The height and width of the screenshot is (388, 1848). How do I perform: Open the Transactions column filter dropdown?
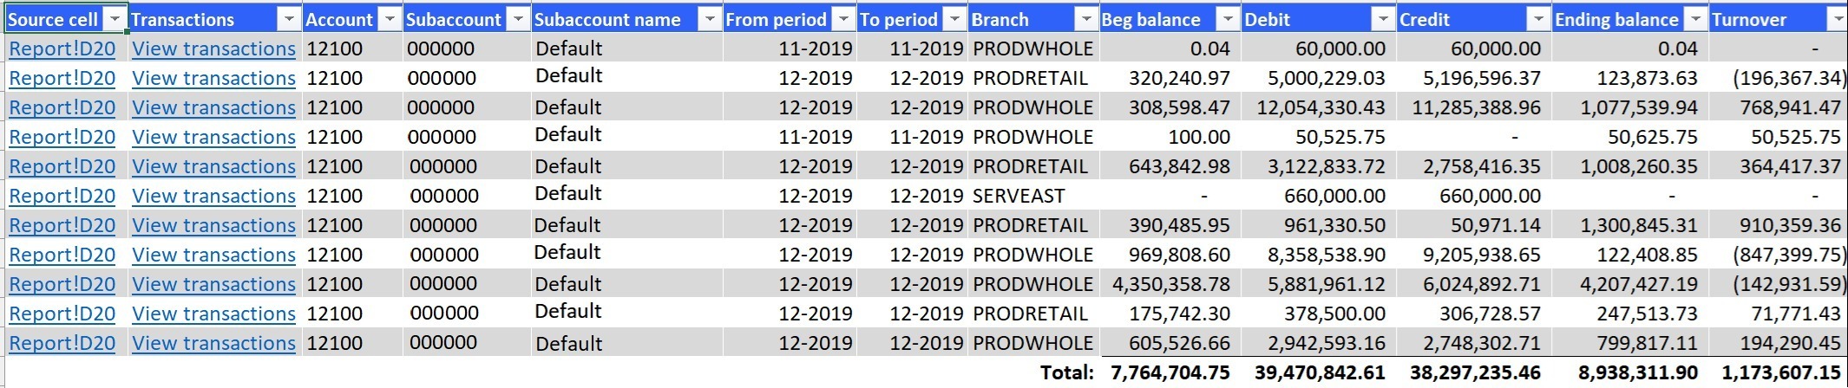[289, 19]
